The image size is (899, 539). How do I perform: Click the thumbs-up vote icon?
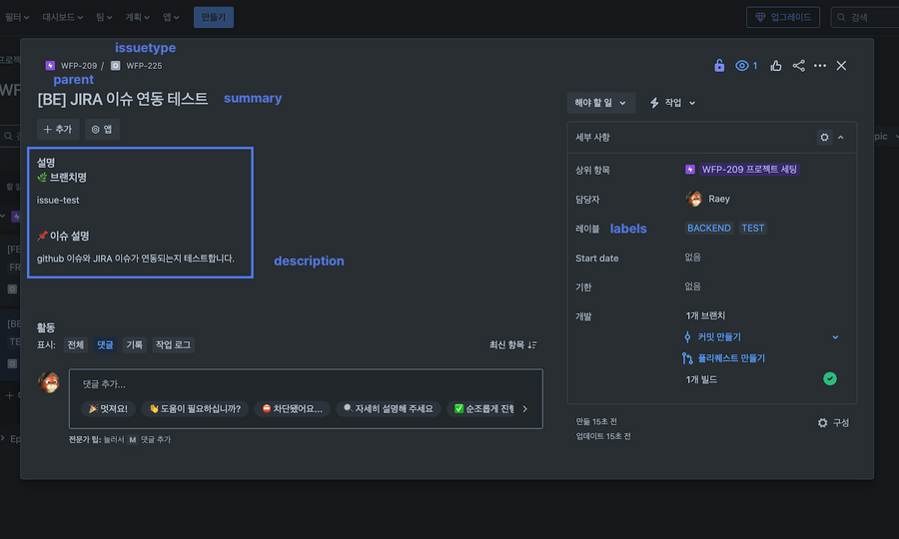(x=776, y=65)
